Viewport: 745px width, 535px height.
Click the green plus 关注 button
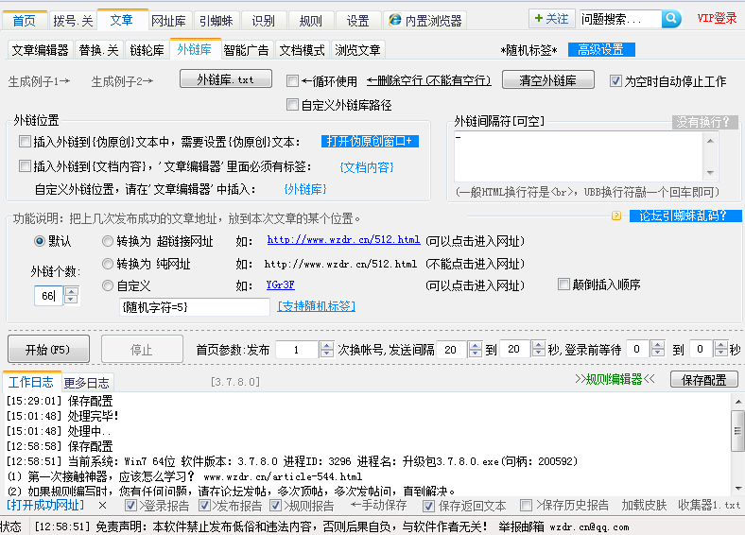coord(551,19)
